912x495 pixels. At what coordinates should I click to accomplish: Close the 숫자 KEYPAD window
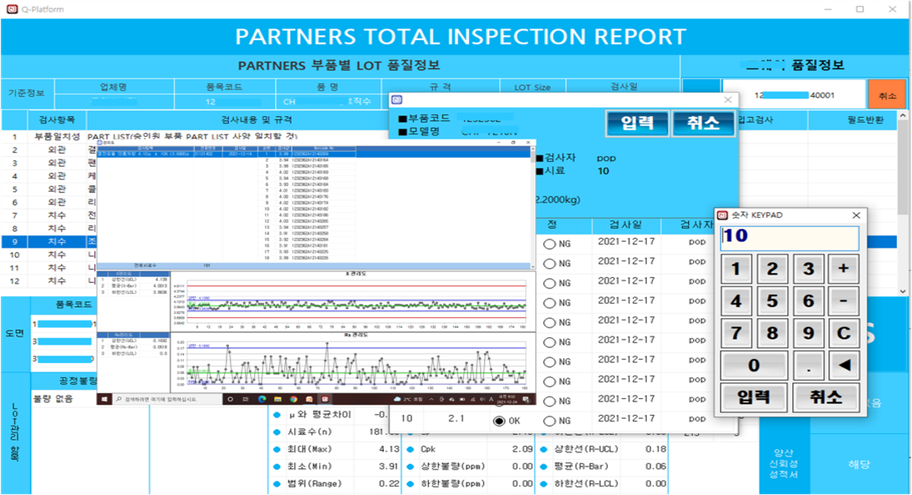point(856,215)
